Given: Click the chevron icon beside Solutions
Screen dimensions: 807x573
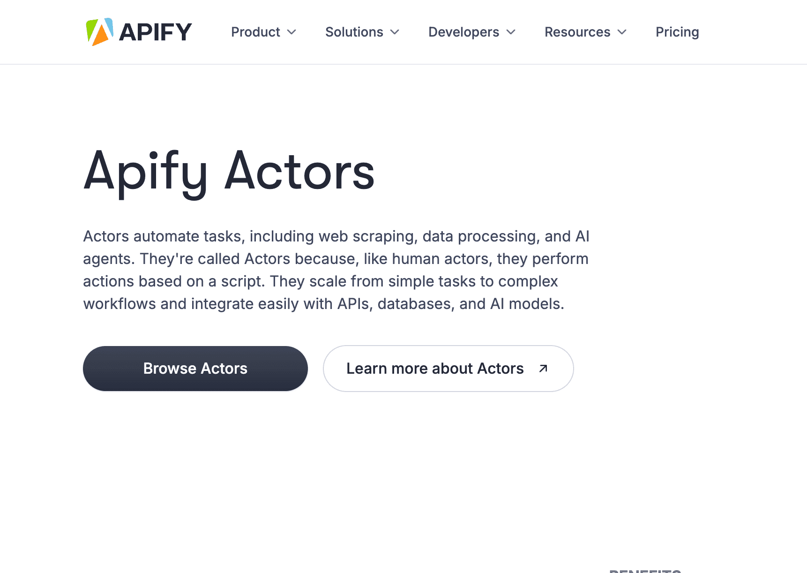Looking at the screenshot, I should 394,32.
